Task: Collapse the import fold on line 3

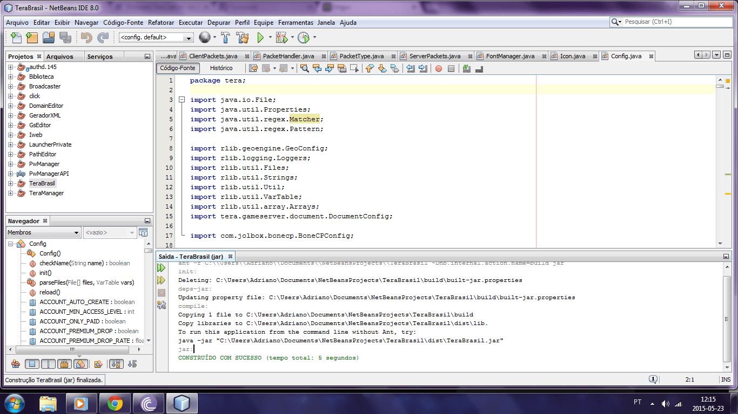Action: pyautogui.click(x=182, y=100)
